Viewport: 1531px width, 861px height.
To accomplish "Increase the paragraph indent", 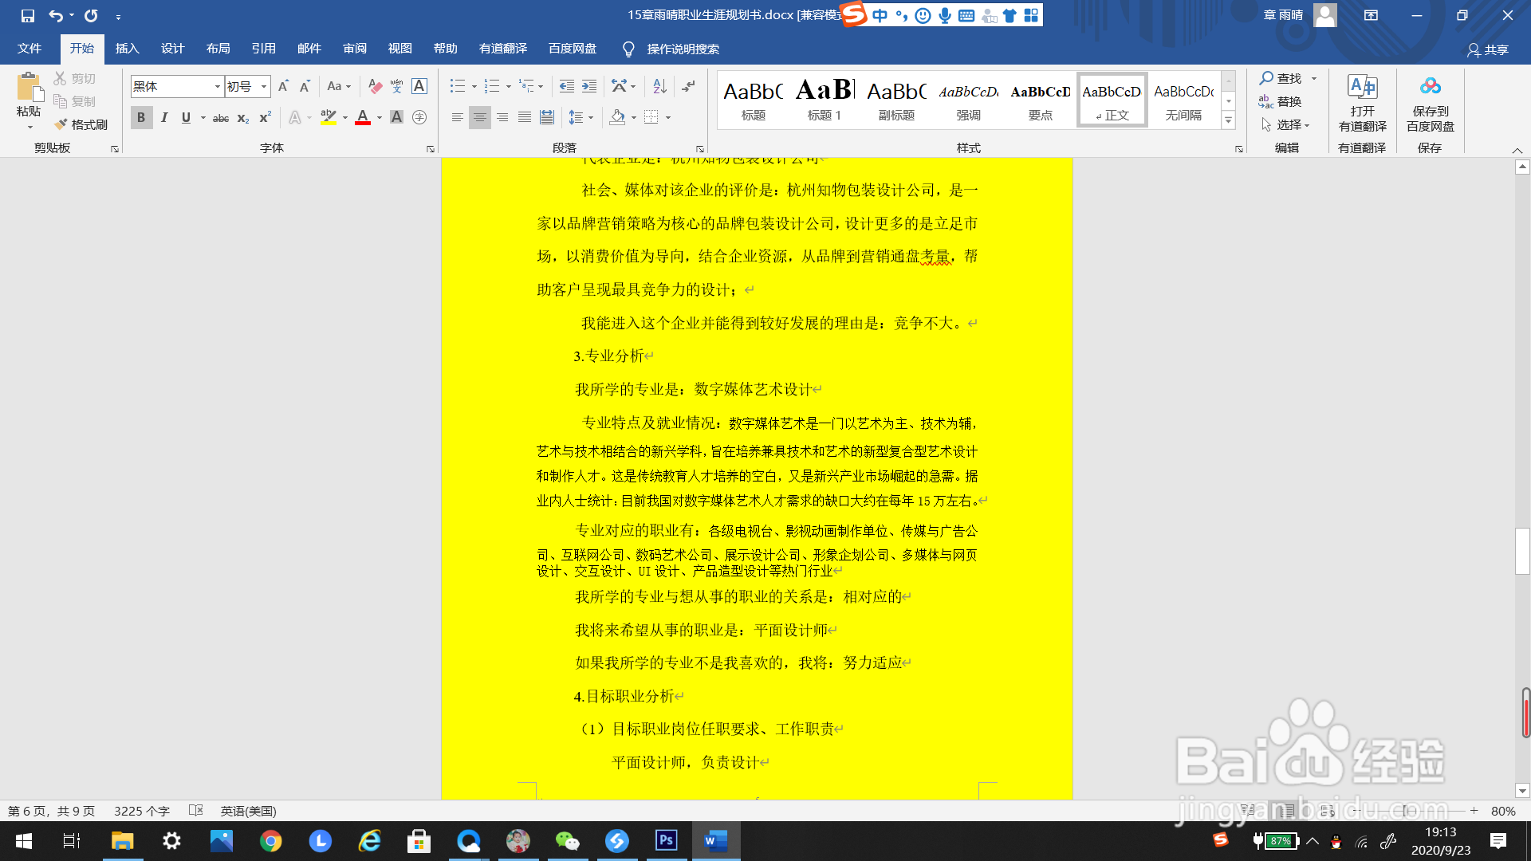I will tap(589, 86).
